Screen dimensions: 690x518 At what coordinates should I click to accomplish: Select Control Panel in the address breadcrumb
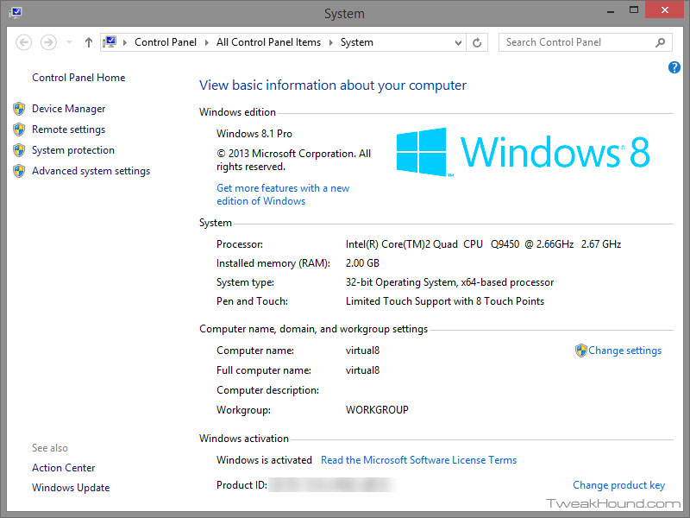(x=166, y=42)
